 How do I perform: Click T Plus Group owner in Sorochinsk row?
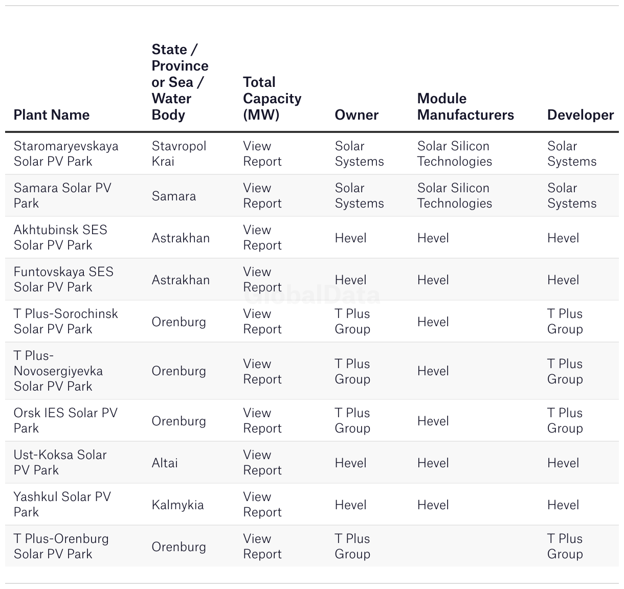click(x=352, y=321)
